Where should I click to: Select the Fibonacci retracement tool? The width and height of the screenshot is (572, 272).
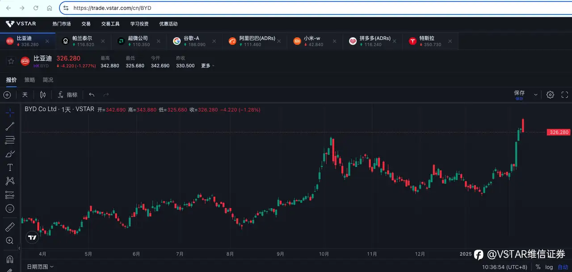10,140
